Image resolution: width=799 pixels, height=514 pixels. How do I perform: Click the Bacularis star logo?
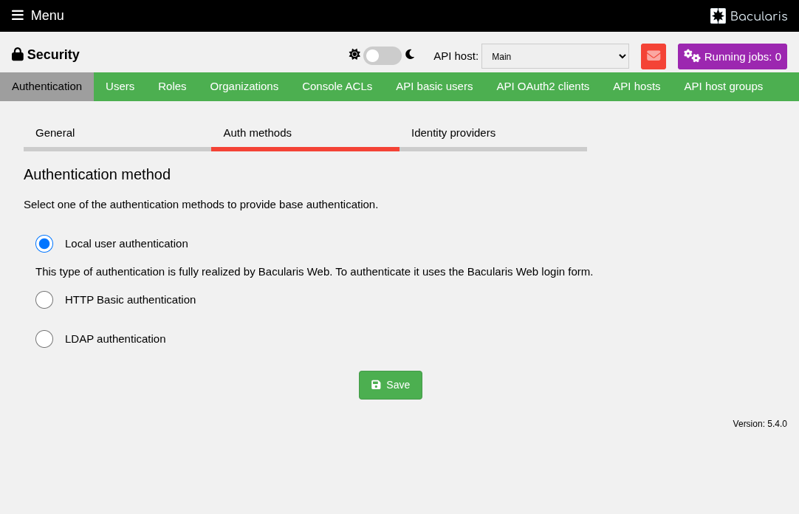pos(718,16)
